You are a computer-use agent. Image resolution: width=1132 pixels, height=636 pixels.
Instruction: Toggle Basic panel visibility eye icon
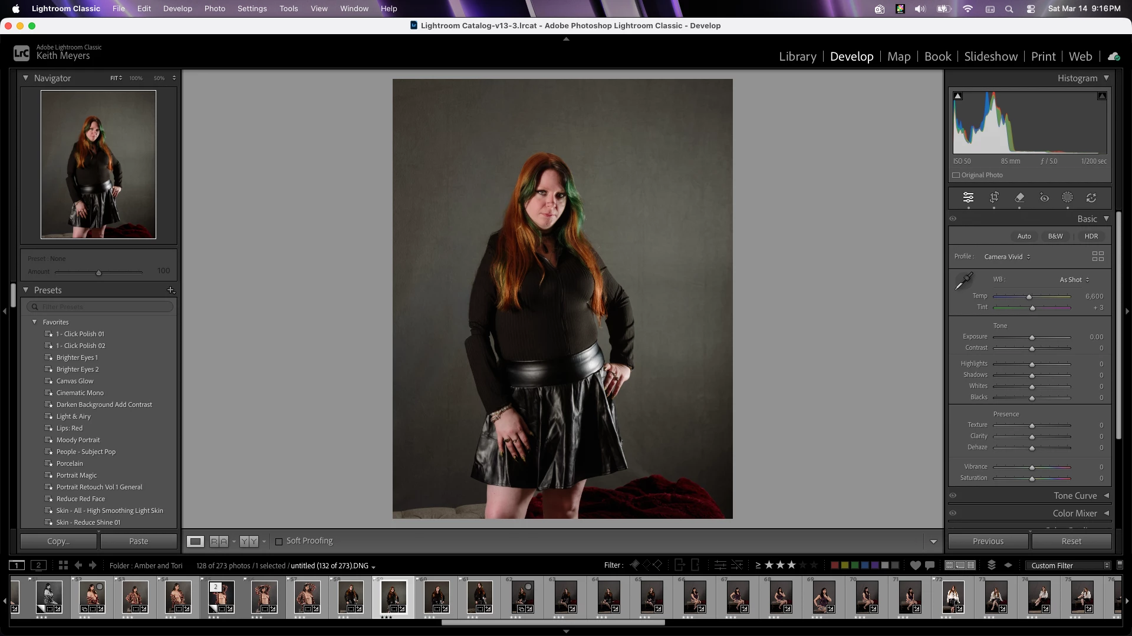953,219
